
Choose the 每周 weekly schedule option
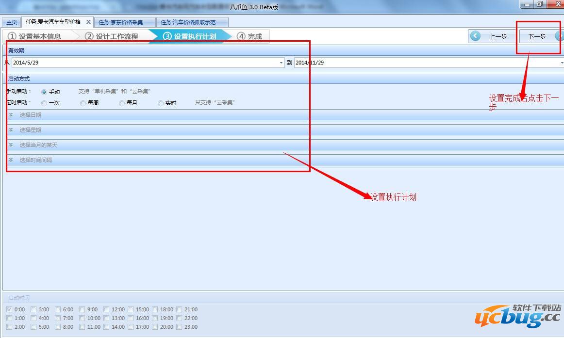click(83, 103)
